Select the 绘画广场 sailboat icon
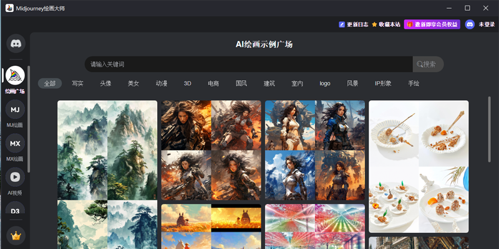The image size is (499, 249). (x=15, y=75)
